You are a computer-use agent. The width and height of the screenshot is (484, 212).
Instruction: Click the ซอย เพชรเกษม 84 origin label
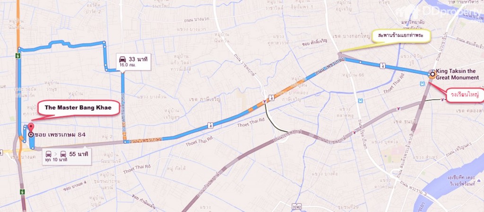60,135
